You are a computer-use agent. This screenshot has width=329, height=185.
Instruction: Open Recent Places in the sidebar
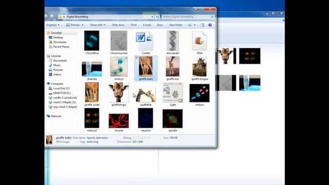pyautogui.click(x=61, y=47)
